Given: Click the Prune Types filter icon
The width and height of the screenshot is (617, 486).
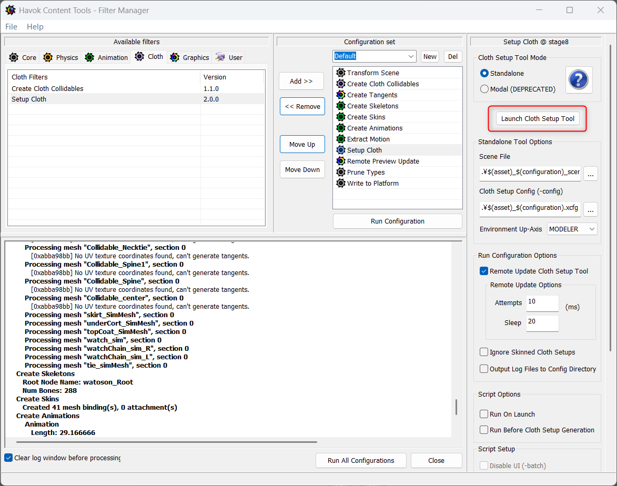Looking at the screenshot, I should [x=341, y=172].
